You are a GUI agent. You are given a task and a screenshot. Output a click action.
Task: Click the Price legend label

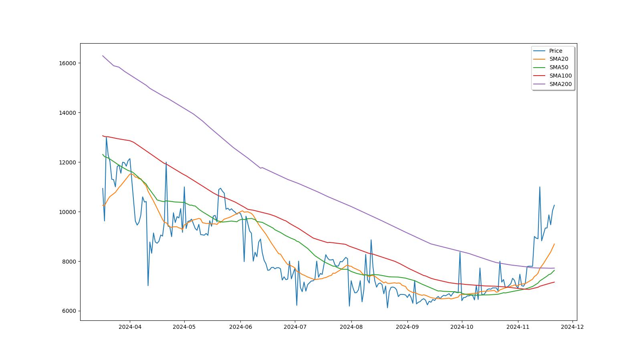(x=556, y=51)
